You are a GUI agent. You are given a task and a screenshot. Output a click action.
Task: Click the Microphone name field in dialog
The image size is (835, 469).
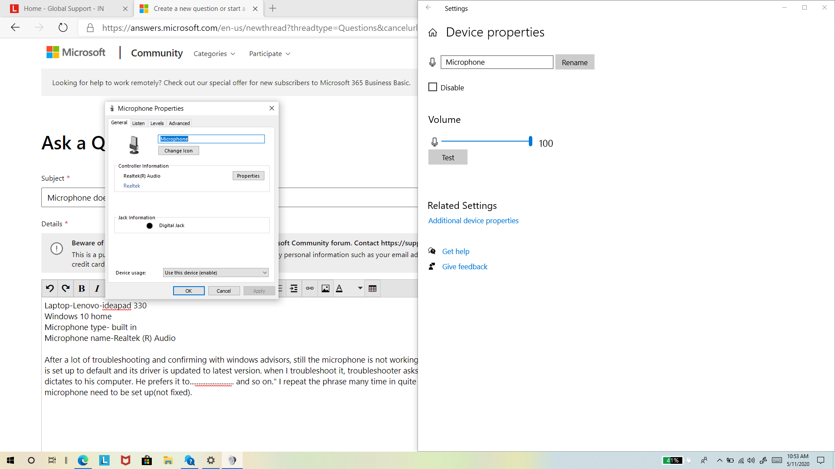pos(211,139)
